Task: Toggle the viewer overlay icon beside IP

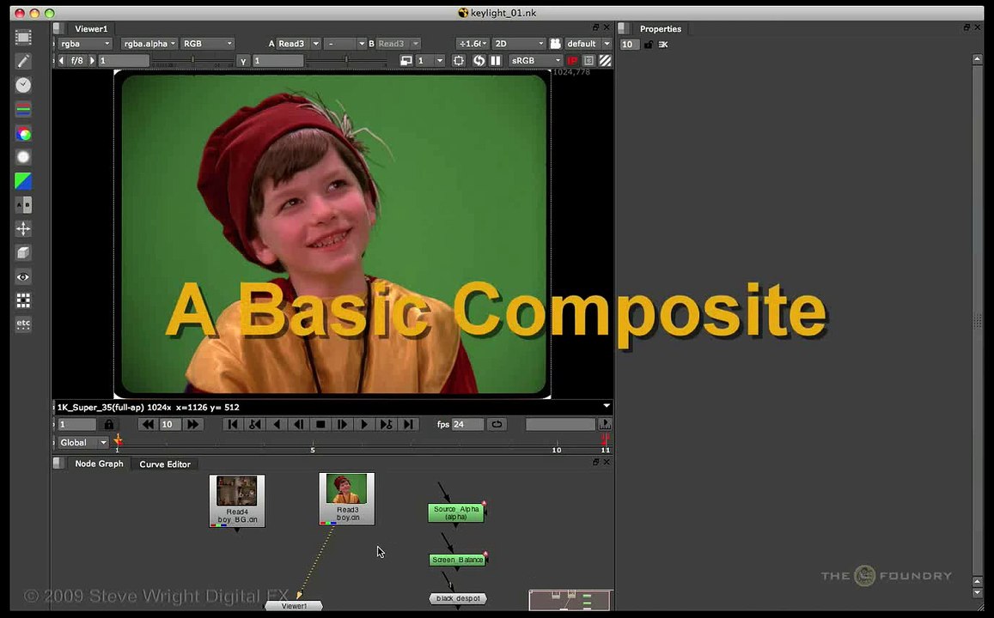Action: 588,61
